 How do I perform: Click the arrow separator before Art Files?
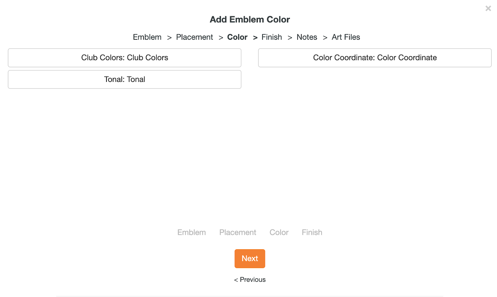pyautogui.click(x=325, y=38)
